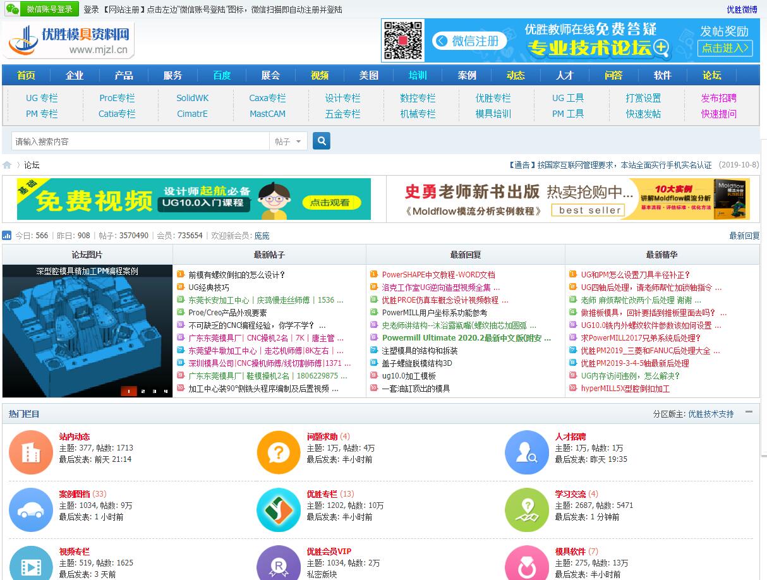Screen dimensions: 767x580
Task: Click the 最新回复 link at right
Action: [744, 236]
